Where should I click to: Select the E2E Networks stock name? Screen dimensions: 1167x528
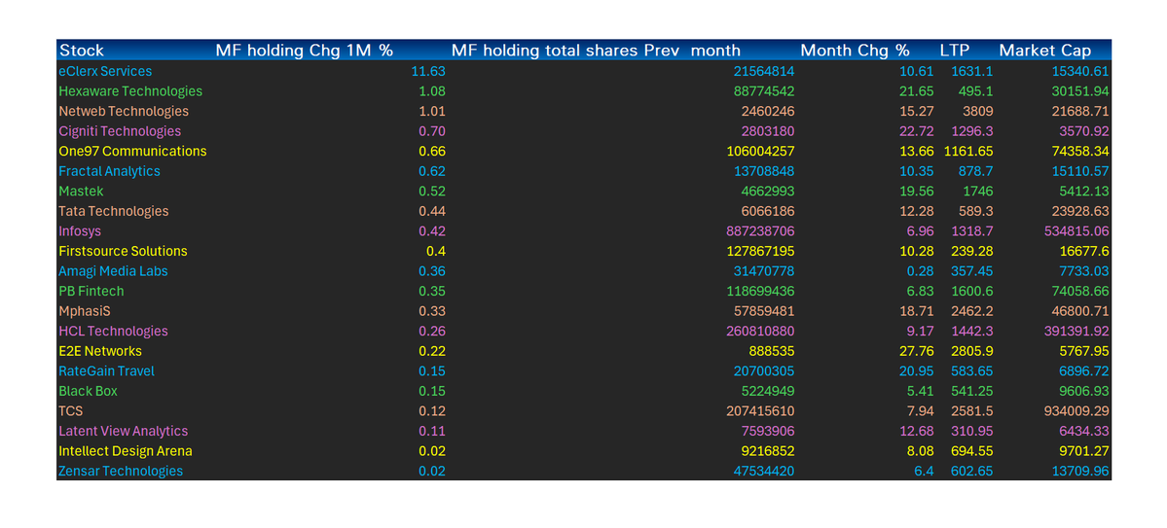pyautogui.click(x=100, y=351)
